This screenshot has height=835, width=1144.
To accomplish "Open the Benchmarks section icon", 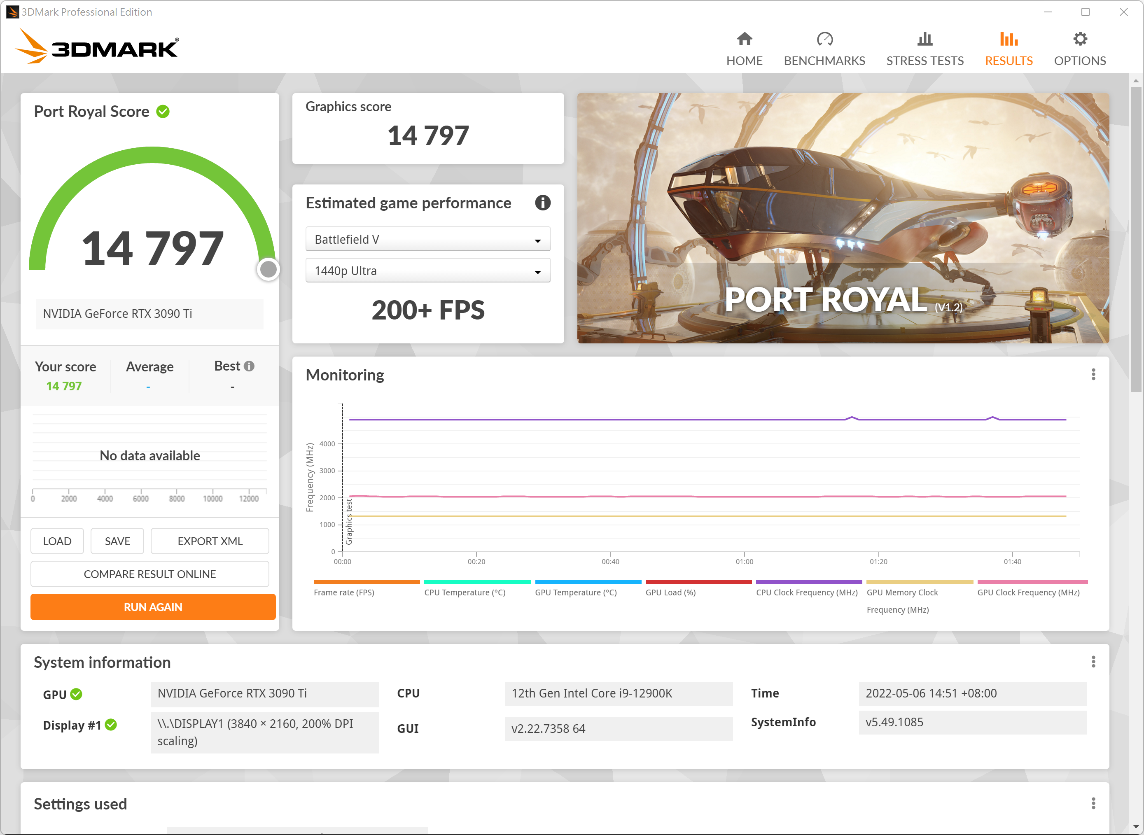I will click(x=824, y=39).
